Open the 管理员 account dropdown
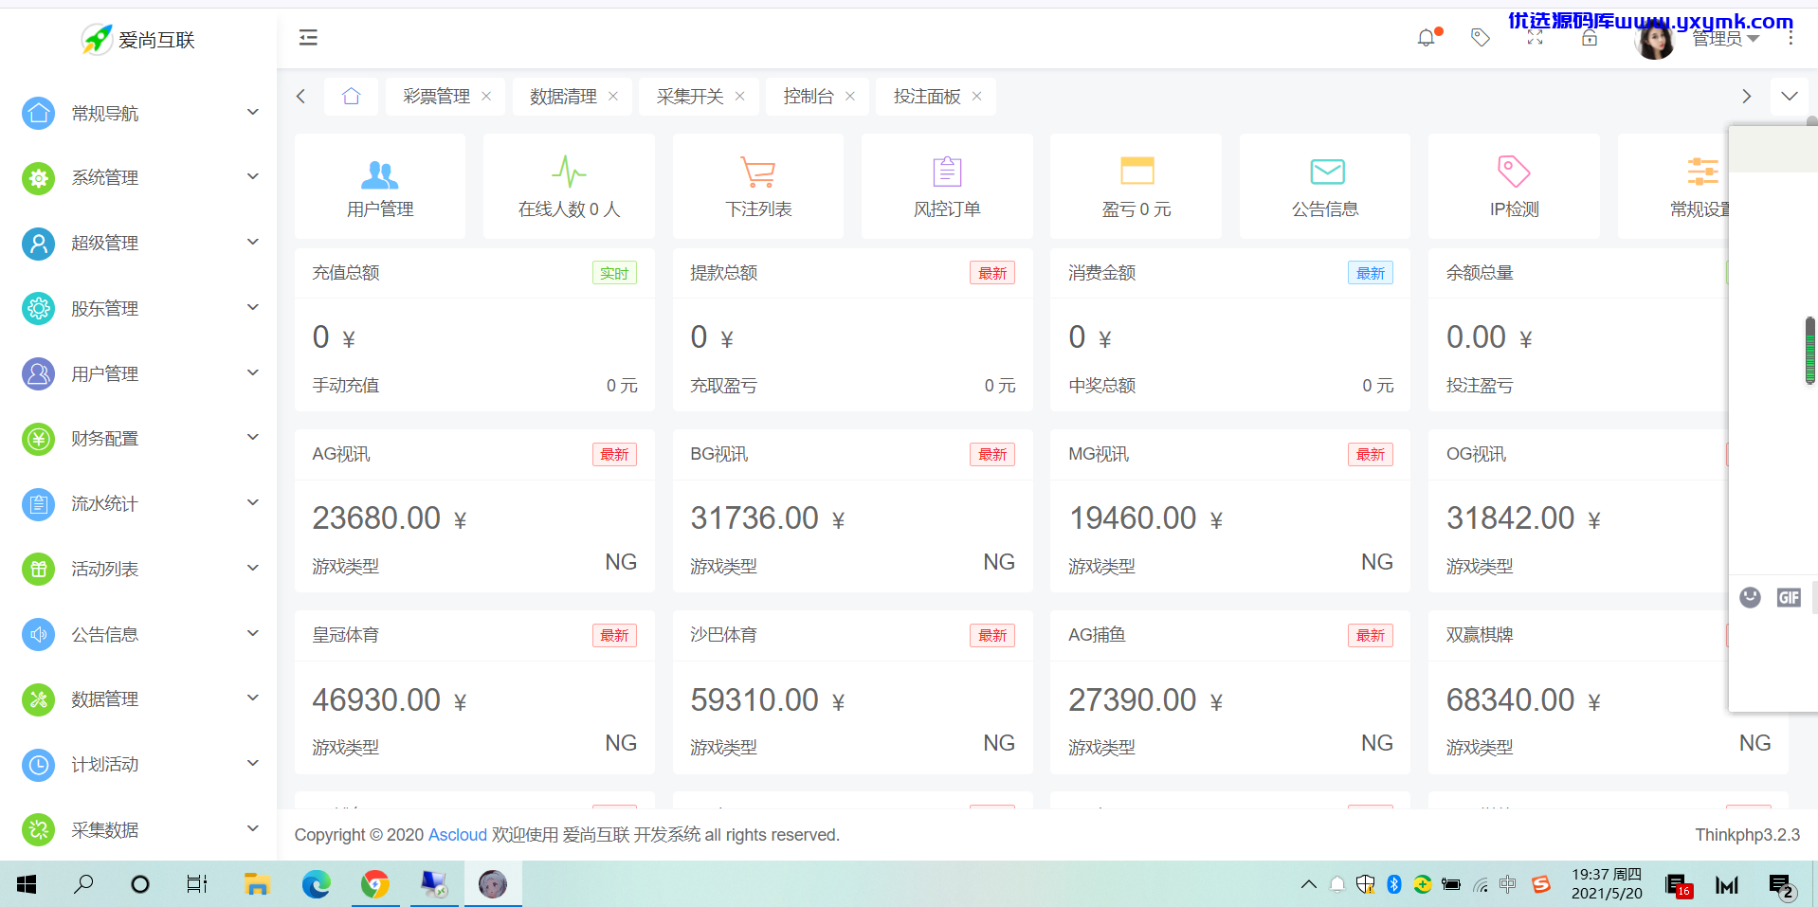 (1725, 39)
